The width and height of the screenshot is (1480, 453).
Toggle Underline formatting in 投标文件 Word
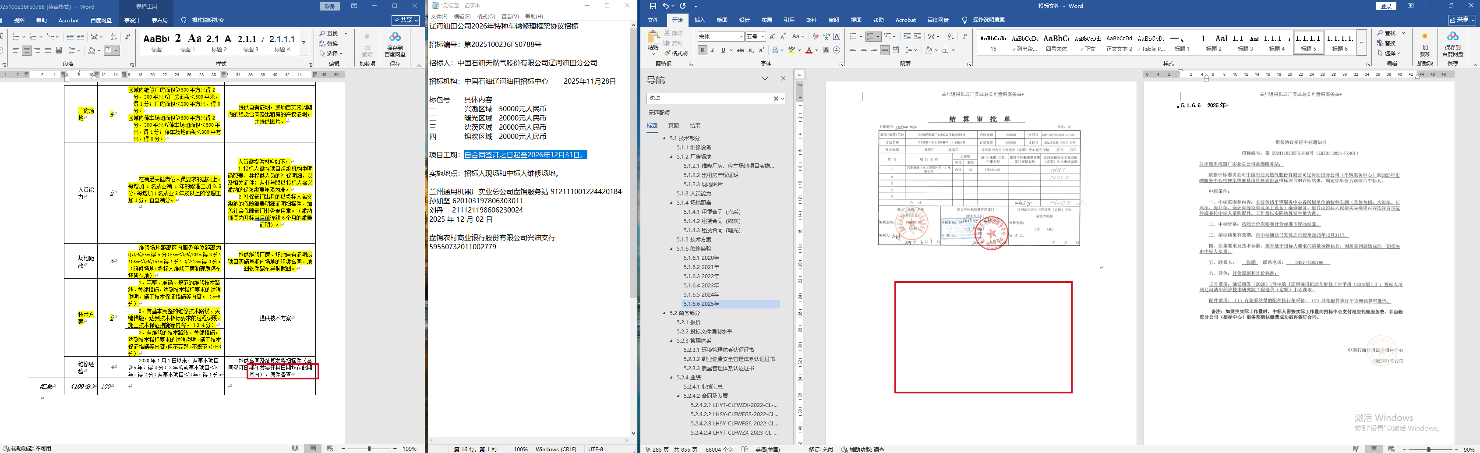(723, 50)
